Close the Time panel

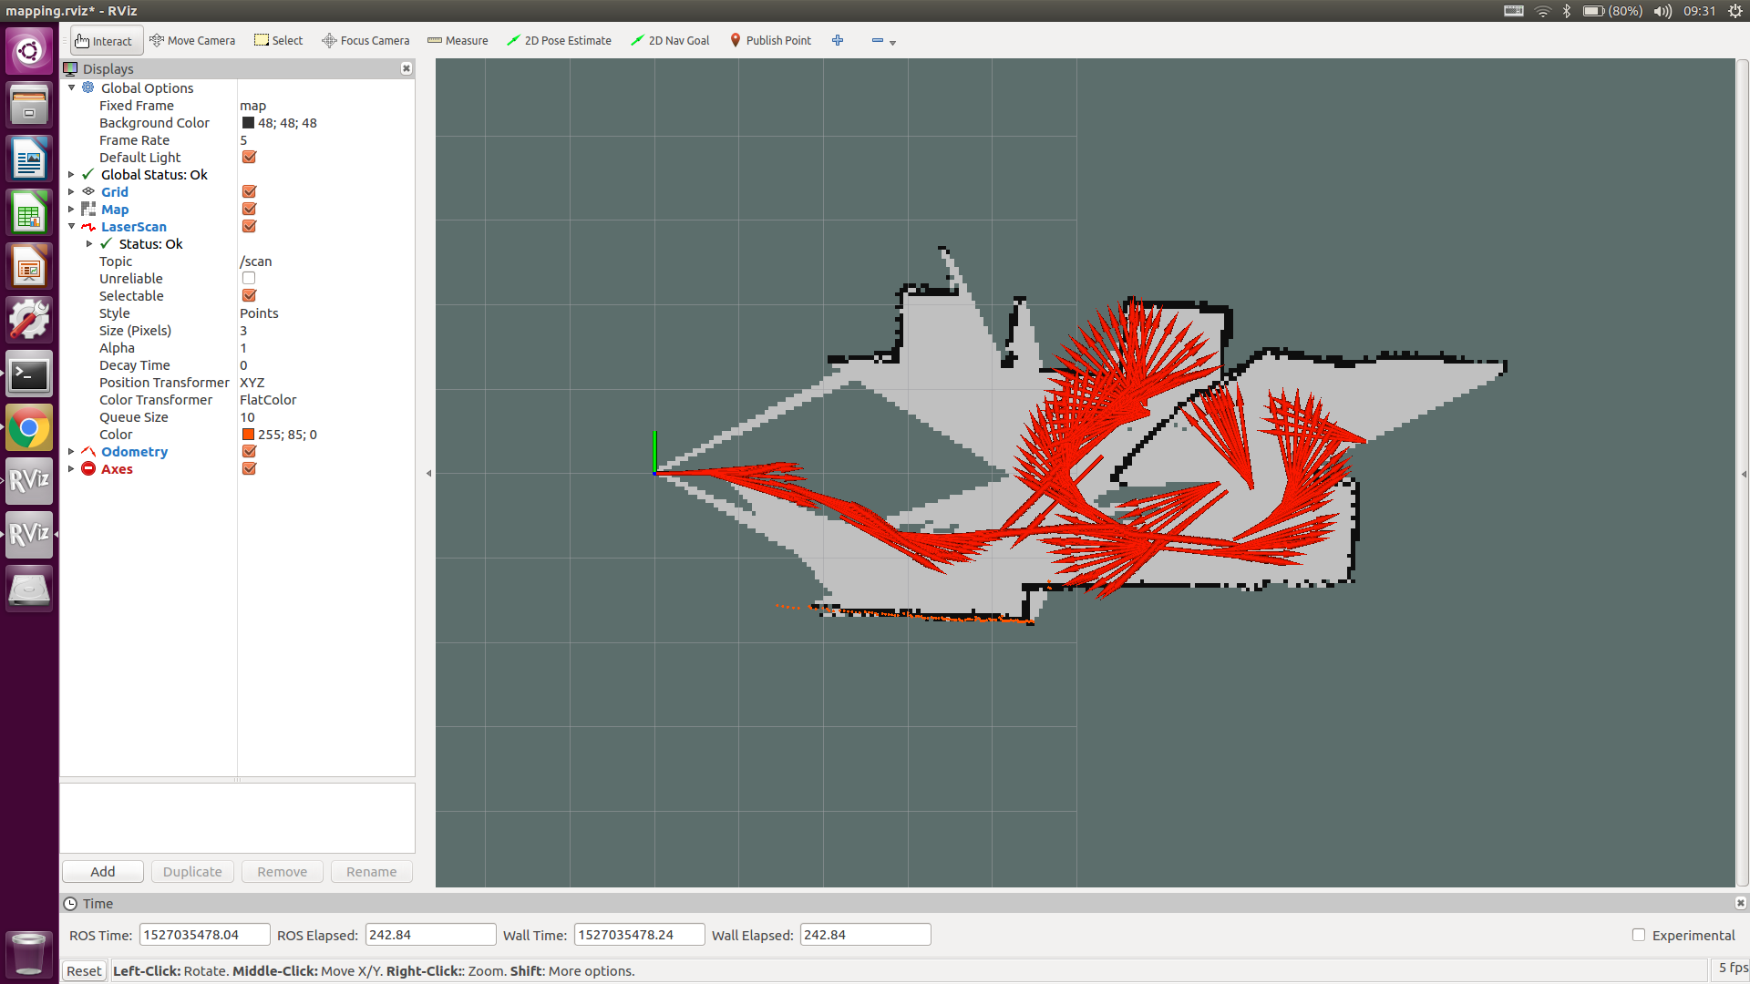click(1740, 903)
